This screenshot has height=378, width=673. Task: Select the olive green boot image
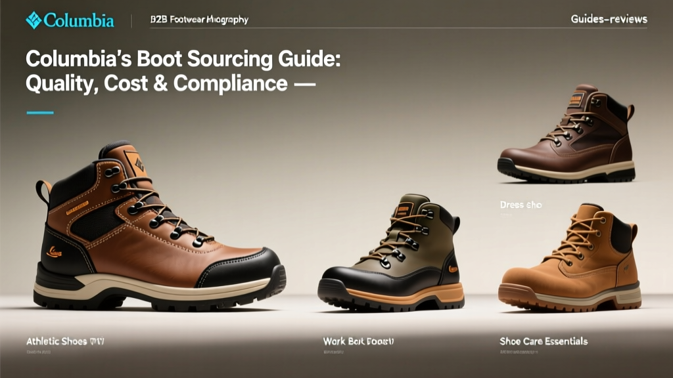(x=391, y=253)
